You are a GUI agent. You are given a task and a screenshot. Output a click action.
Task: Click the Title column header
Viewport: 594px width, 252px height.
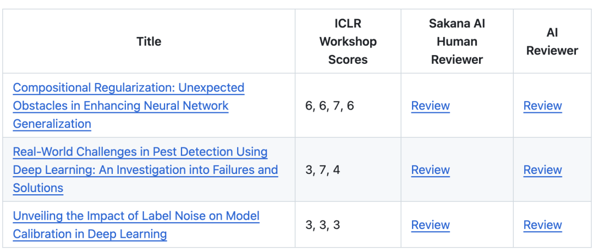(x=148, y=41)
